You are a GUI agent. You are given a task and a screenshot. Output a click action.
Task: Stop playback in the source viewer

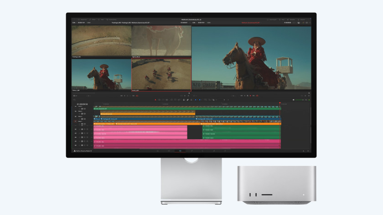[x=127, y=96]
